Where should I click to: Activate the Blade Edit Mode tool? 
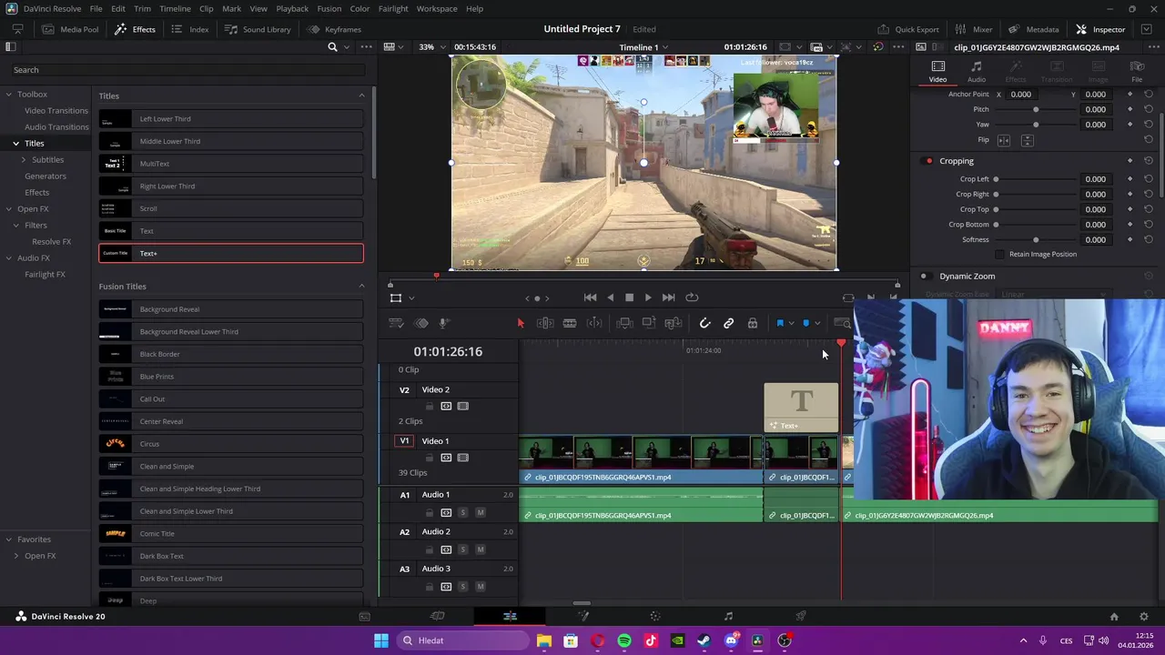[570, 323]
